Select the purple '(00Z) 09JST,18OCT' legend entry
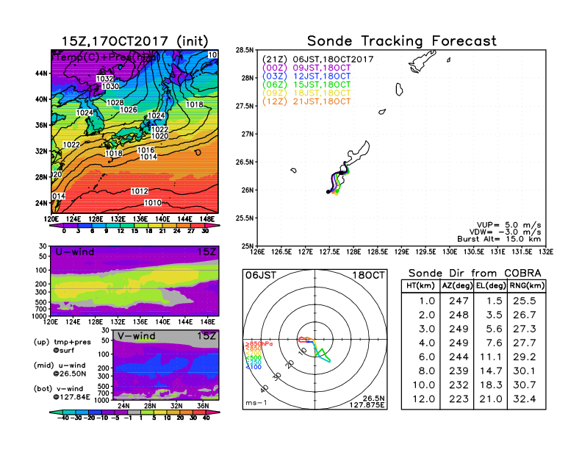This screenshot has width=582, height=450. point(306,68)
